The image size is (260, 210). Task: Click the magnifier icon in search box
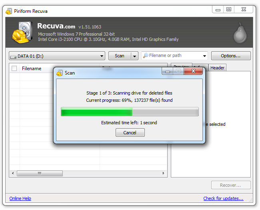pos(146,56)
